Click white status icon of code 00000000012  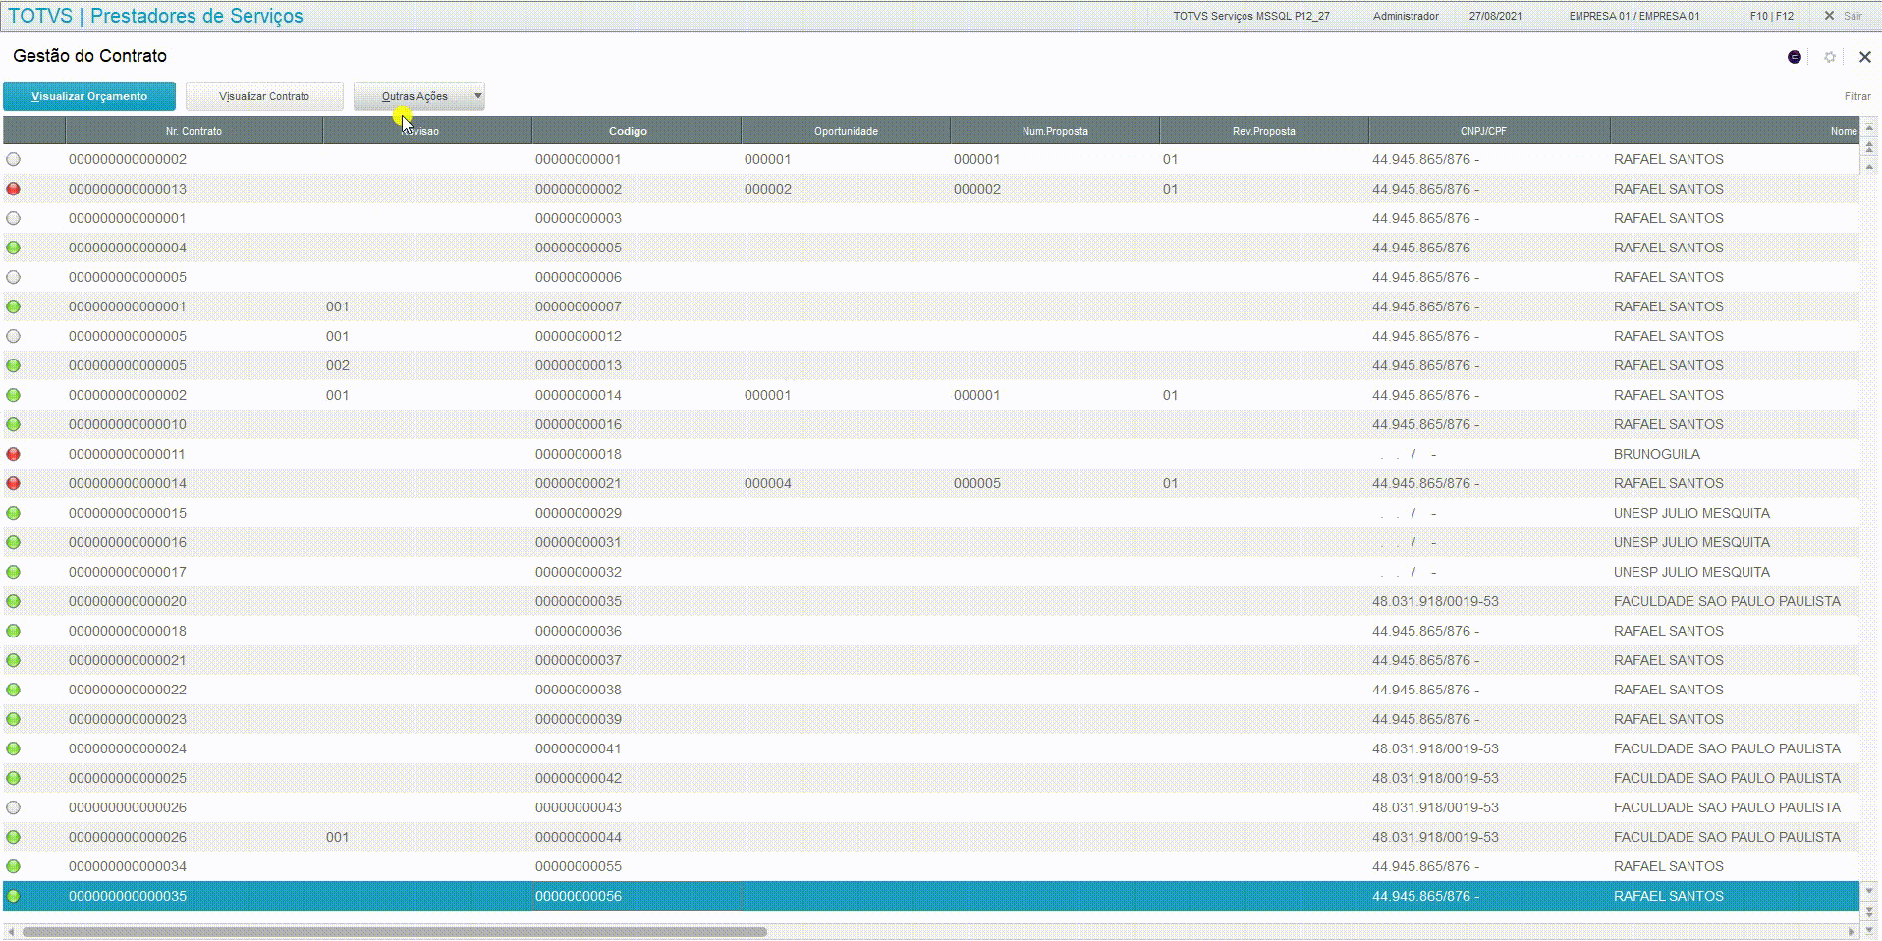click(13, 336)
